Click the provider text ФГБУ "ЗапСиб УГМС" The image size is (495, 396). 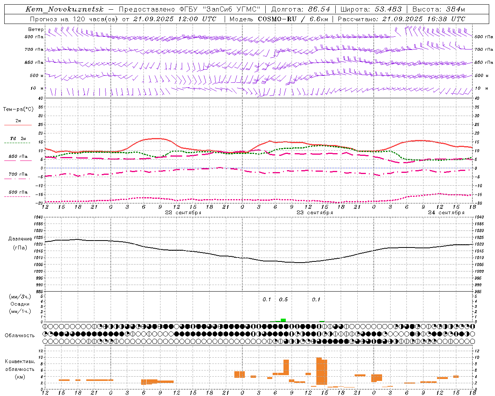[219, 9]
